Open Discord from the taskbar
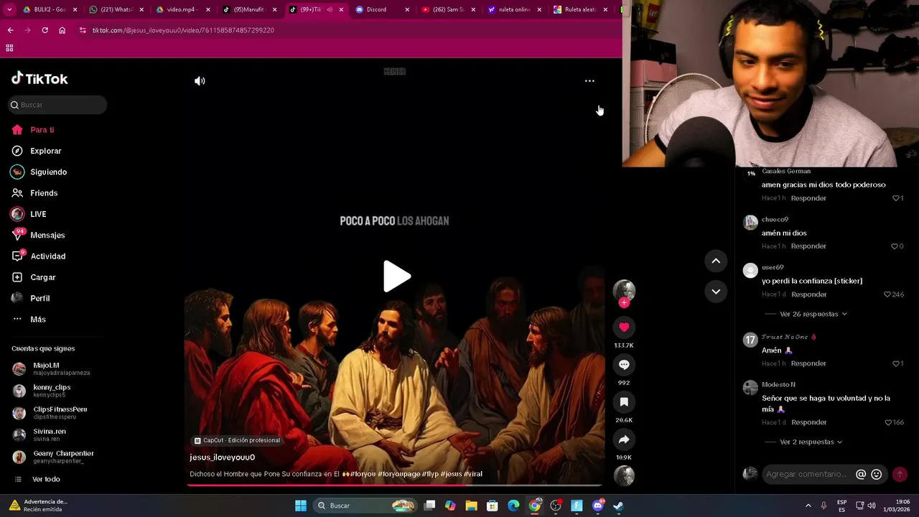 click(598, 506)
